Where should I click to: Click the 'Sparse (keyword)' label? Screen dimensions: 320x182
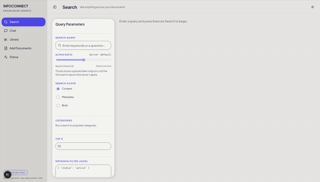click(65, 66)
